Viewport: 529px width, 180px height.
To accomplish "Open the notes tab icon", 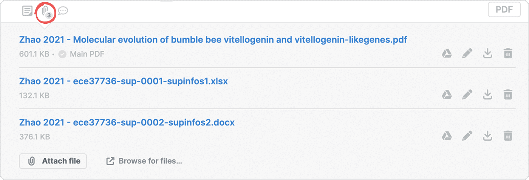I will (27, 11).
